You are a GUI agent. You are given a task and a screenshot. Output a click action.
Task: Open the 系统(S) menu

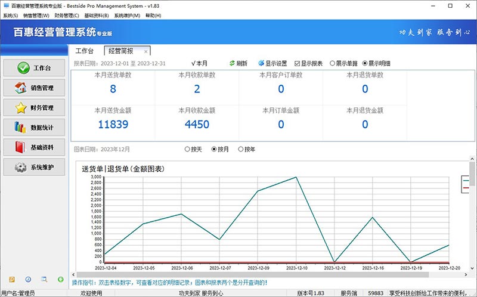coord(10,16)
